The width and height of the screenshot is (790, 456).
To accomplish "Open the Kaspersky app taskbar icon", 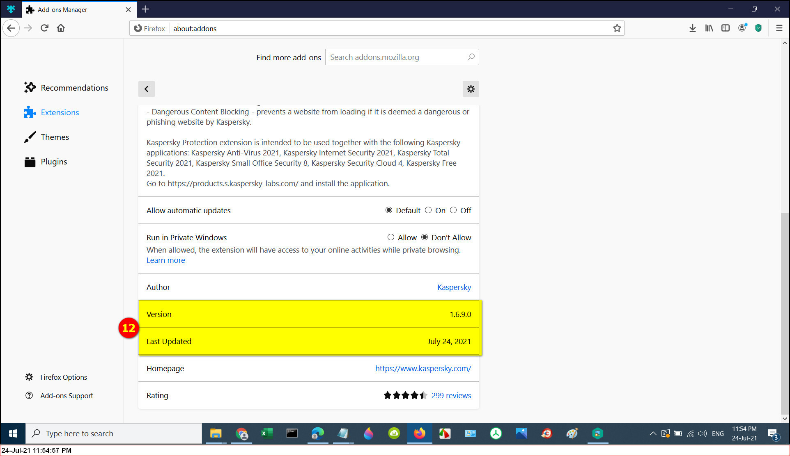I will [597, 433].
